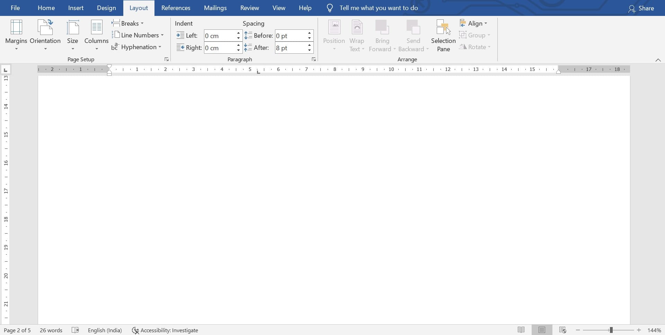Open the Hyphenation dropdown
This screenshot has height=335, width=665.
pos(136,47)
